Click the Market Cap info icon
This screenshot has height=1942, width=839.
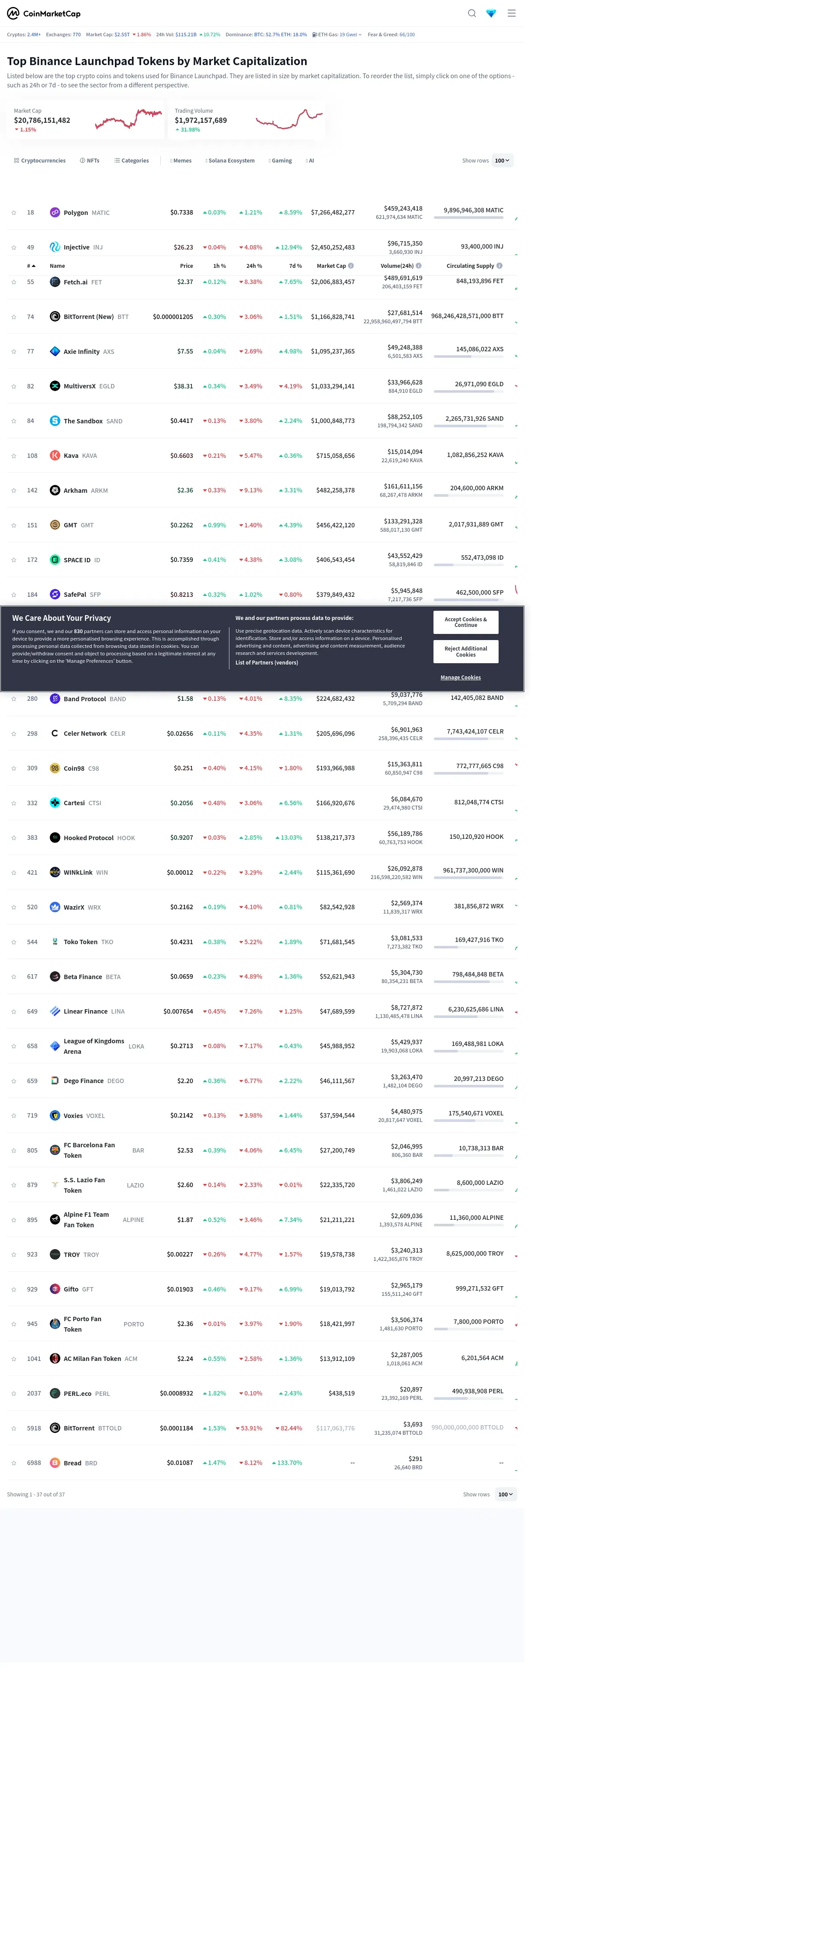click(351, 266)
